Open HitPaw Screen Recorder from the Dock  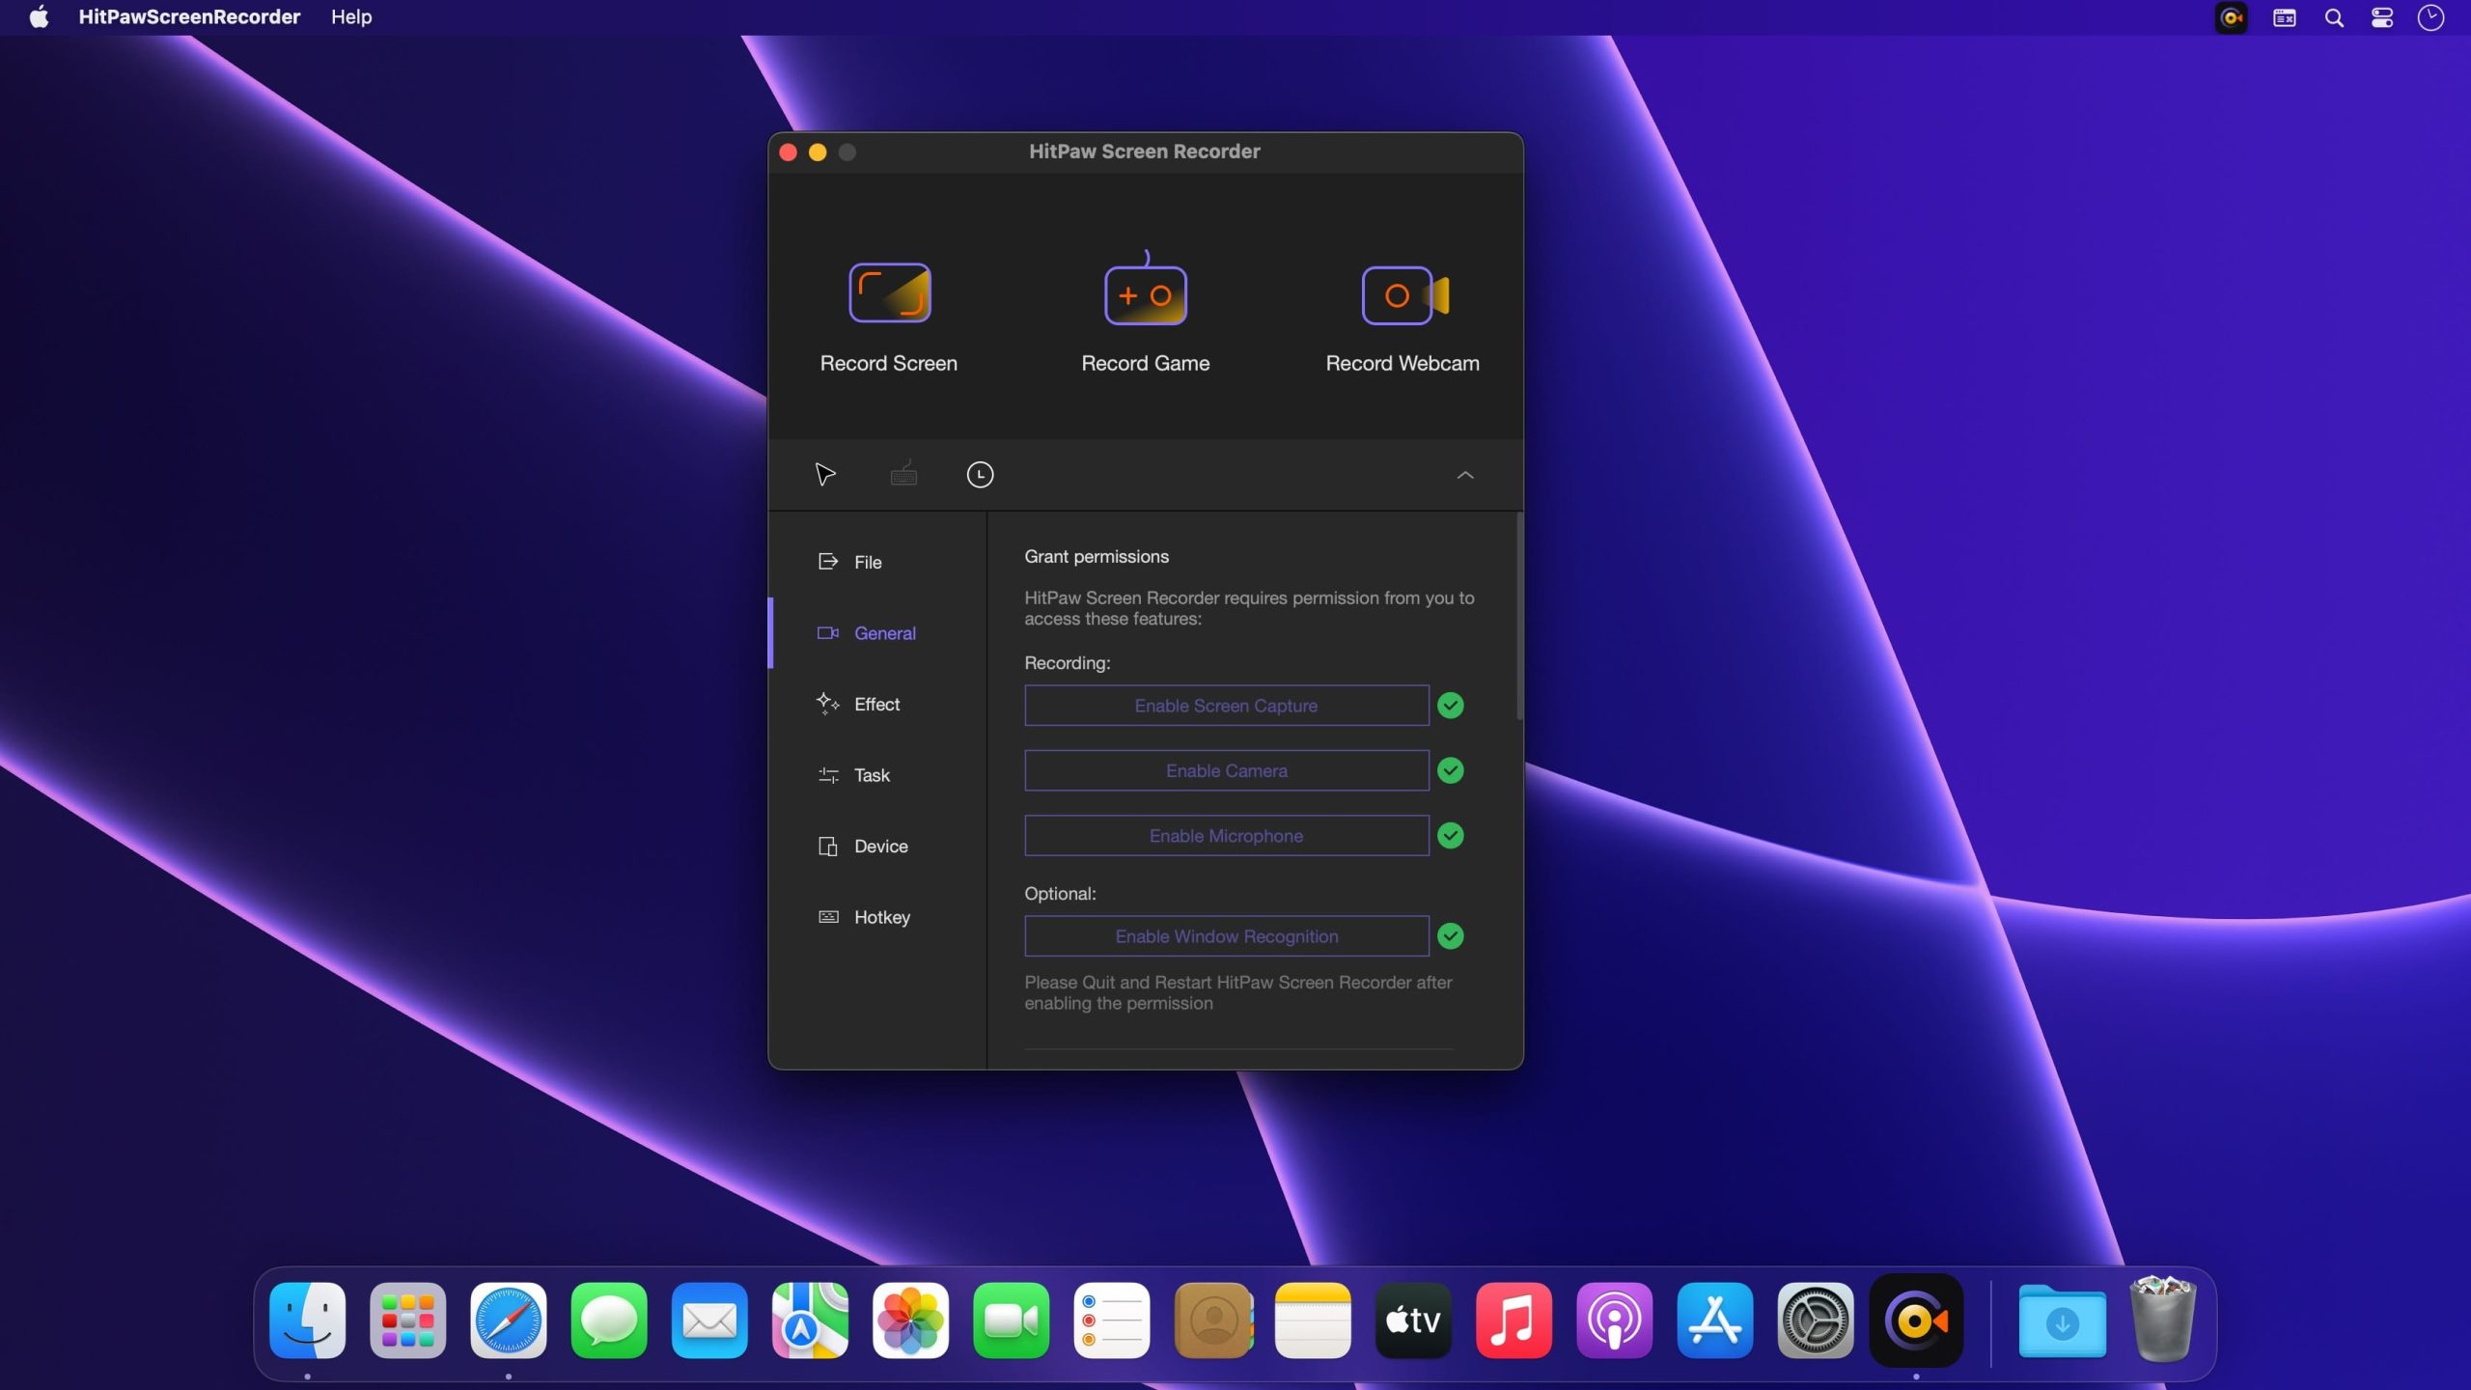click(x=1916, y=1320)
